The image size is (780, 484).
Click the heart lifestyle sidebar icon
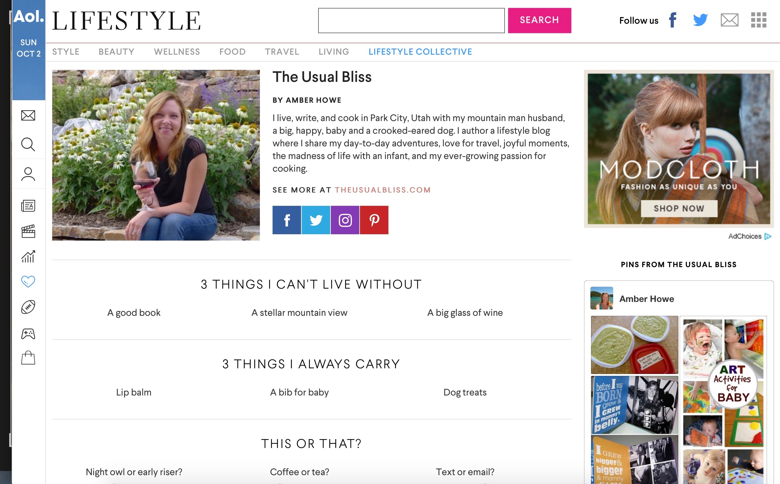coord(28,281)
